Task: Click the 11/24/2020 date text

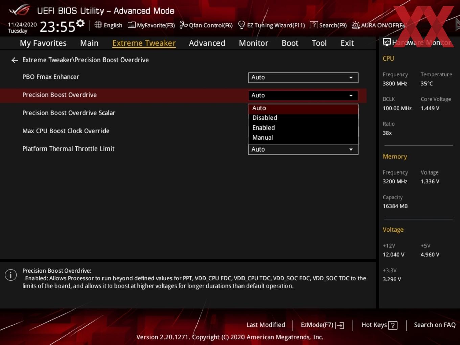Action: pyautogui.click(x=22, y=25)
